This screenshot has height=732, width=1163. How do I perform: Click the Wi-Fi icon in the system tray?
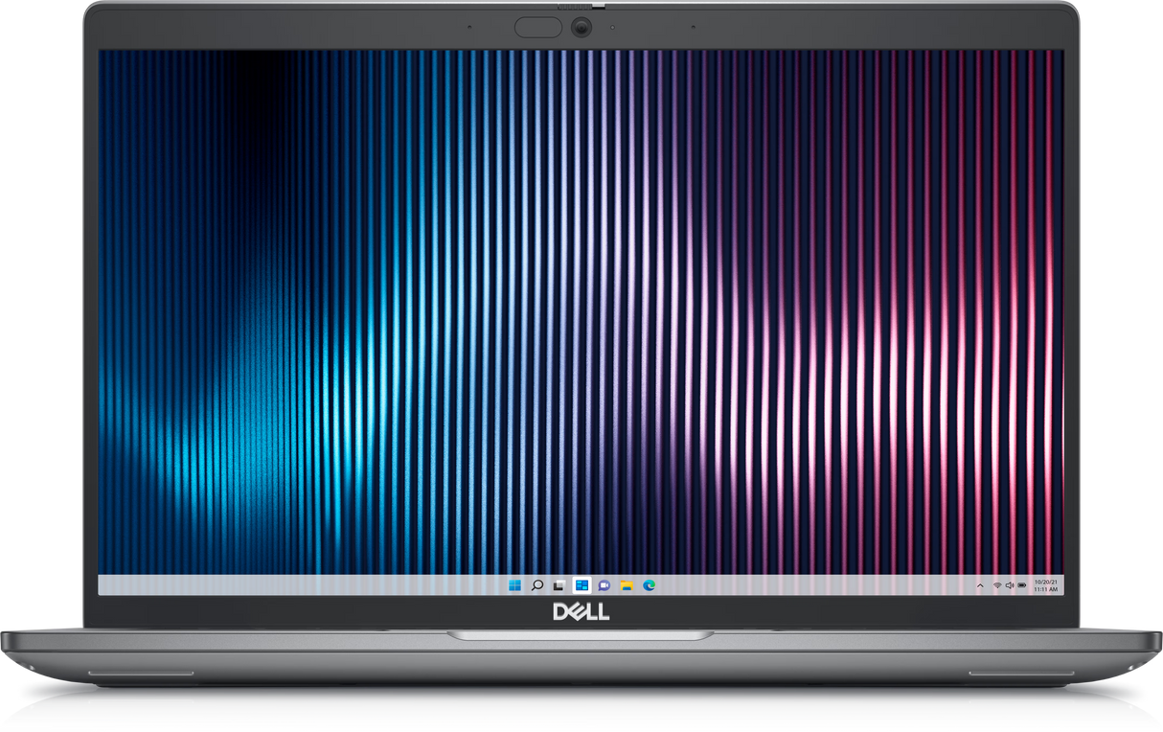pyautogui.click(x=997, y=584)
